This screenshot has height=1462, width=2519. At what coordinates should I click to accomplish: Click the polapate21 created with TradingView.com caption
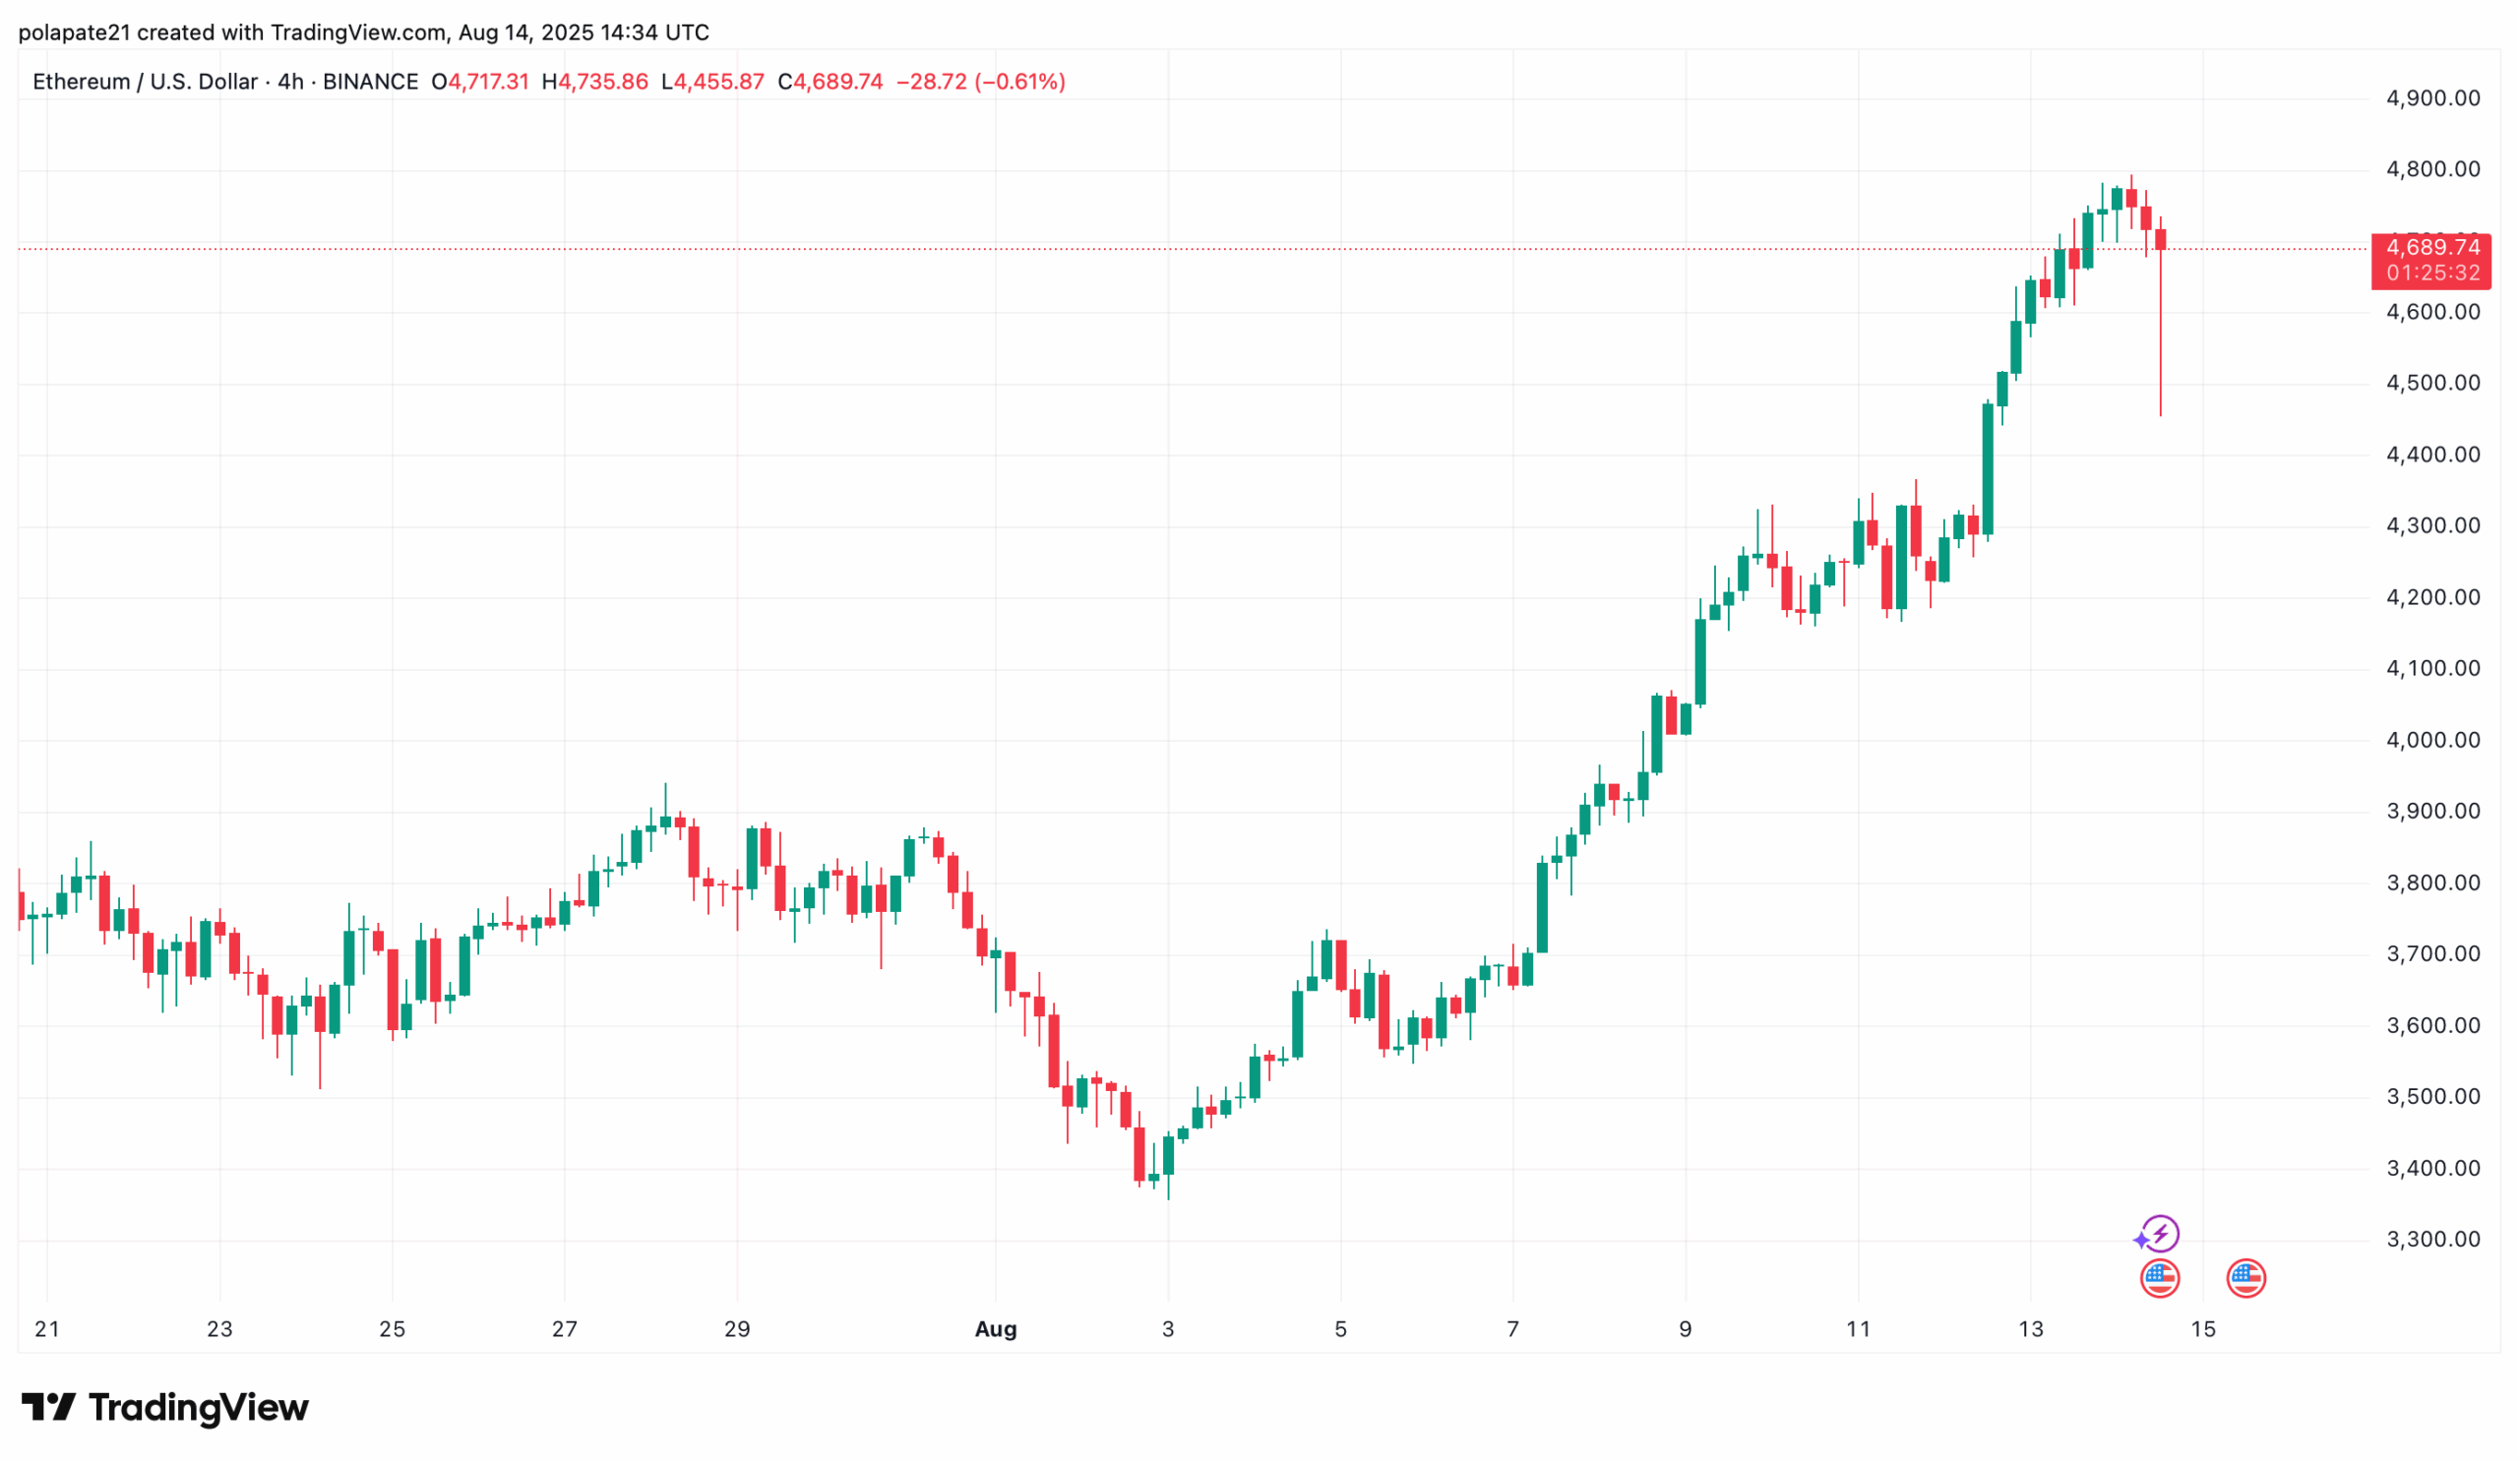click(x=364, y=33)
